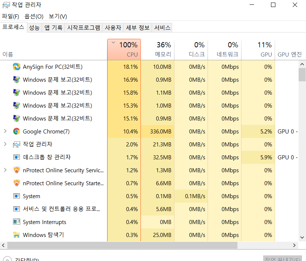Expand the 작업 관리자 process group
This screenshot has height=261, width=306.
click(x=5, y=144)
